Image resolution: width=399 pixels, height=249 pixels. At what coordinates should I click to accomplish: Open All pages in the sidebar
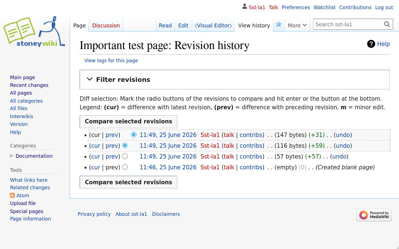[21, 93]
